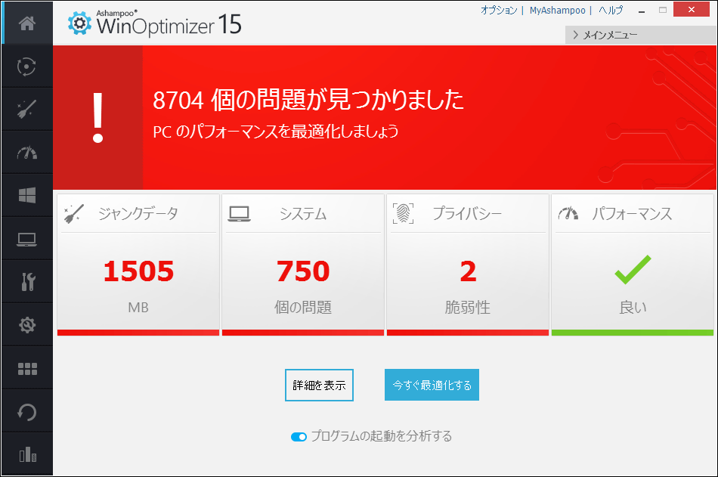Open the ヘルプ menu
718x477 pixels.
click(611, 10)
